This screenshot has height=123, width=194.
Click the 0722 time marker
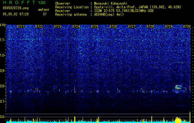[x=39, y=26]
